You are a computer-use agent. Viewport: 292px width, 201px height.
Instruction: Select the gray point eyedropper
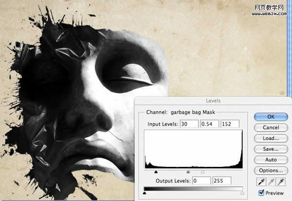click(271, 182)
